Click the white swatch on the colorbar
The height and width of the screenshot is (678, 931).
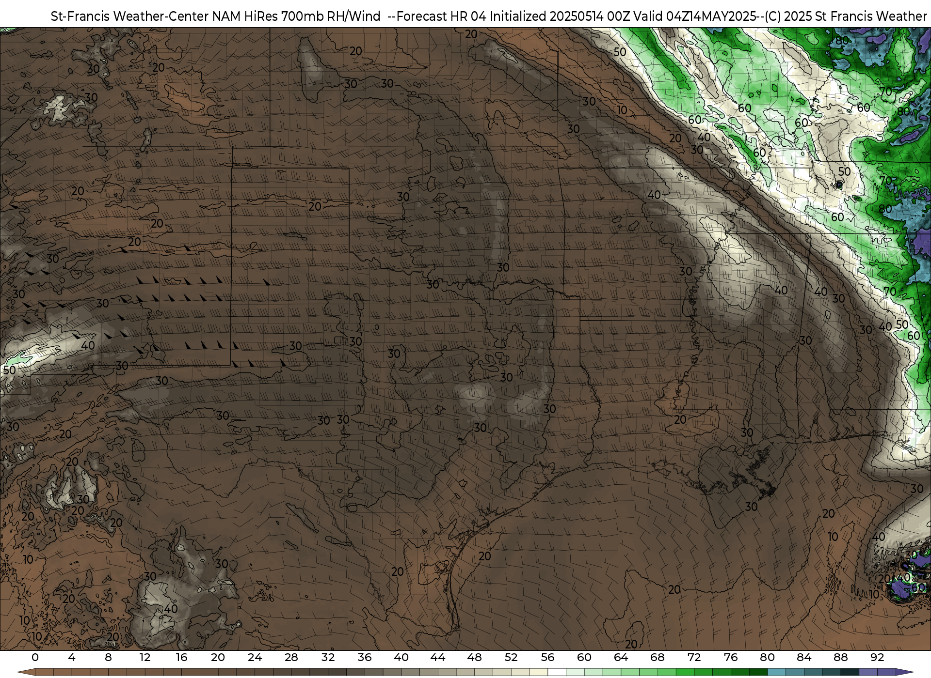point(557,672)
